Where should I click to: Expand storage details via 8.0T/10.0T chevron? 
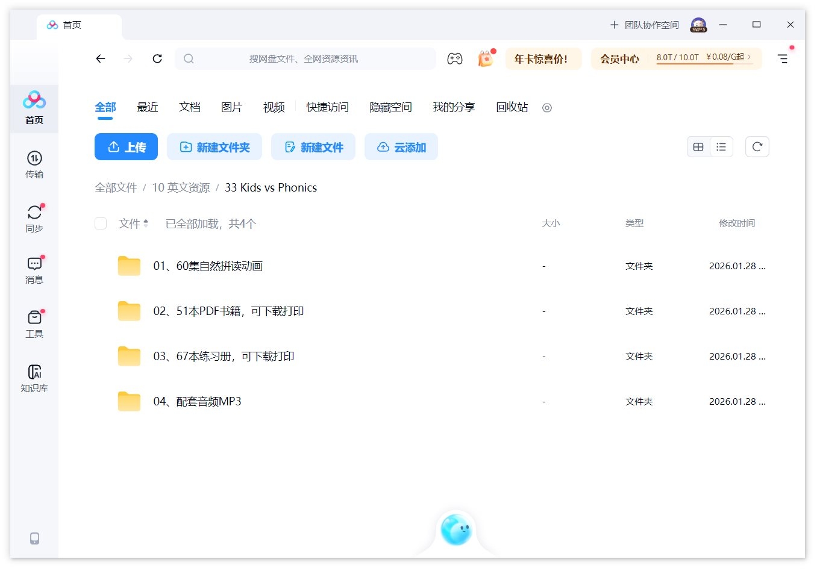[x=749, y=58]
